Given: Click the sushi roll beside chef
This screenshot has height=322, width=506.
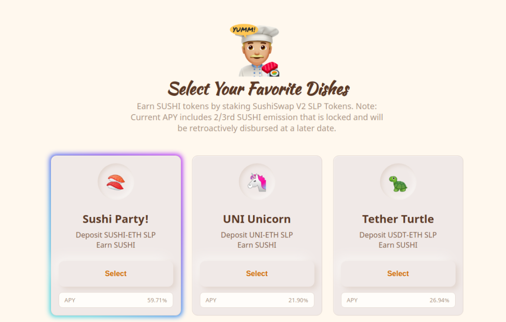Looking at the screenshot, I should [272, 69].
